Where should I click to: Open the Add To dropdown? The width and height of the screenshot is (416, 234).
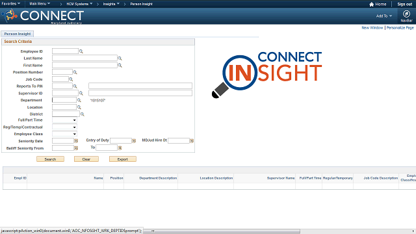tap(384, 16)
